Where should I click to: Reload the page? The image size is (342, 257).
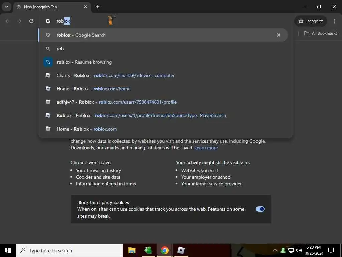[31, 21]
